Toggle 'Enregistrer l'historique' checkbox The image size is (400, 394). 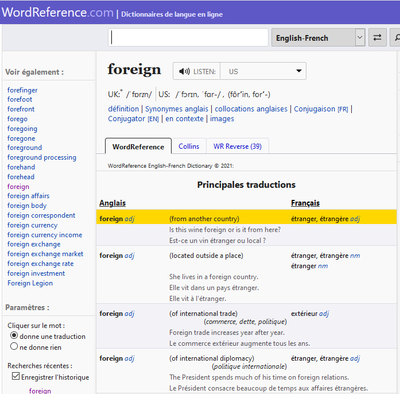pyautogui.click(x=15, y=377)
